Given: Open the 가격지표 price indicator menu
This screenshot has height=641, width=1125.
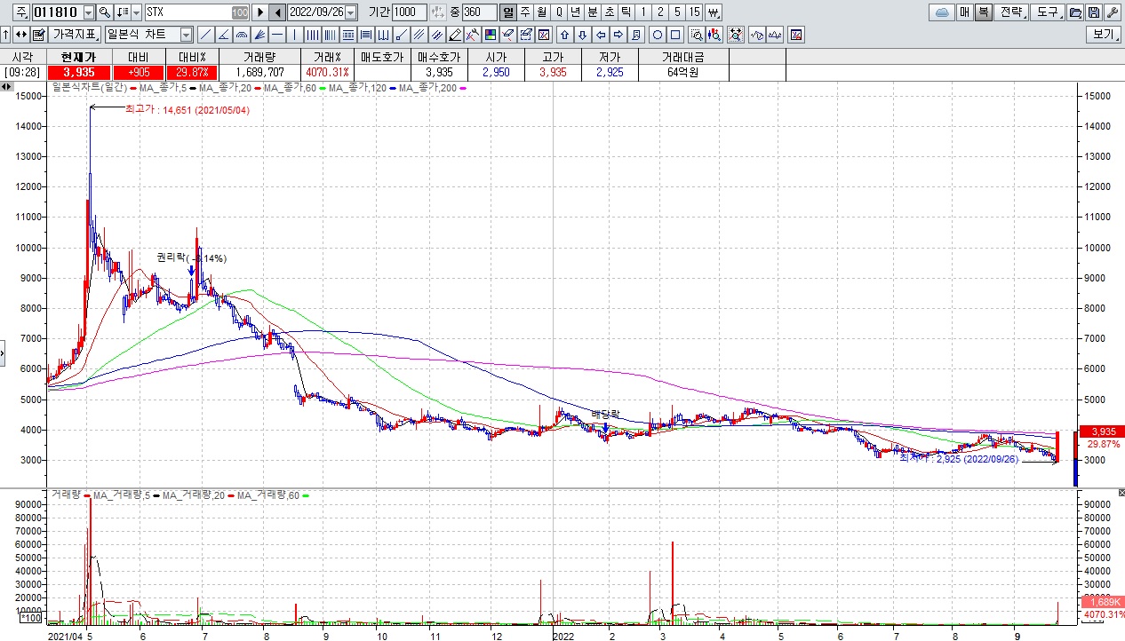Looking at the screenshot, I should 75,35.
